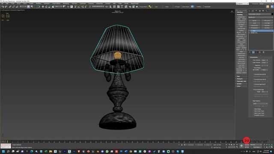This screenshot has width=274, height=154.
Task: Activate the Select and Link tool
Action: pyautogui.click(x=10, y=7)
